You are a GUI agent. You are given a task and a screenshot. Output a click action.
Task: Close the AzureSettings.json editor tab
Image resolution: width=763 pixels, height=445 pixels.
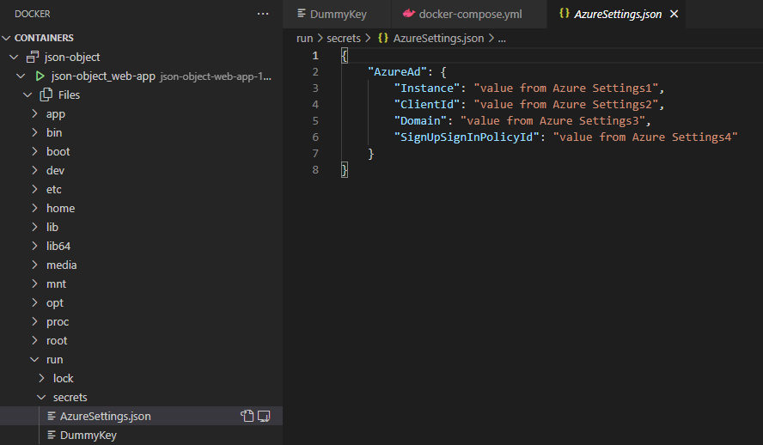coord(674,14)
